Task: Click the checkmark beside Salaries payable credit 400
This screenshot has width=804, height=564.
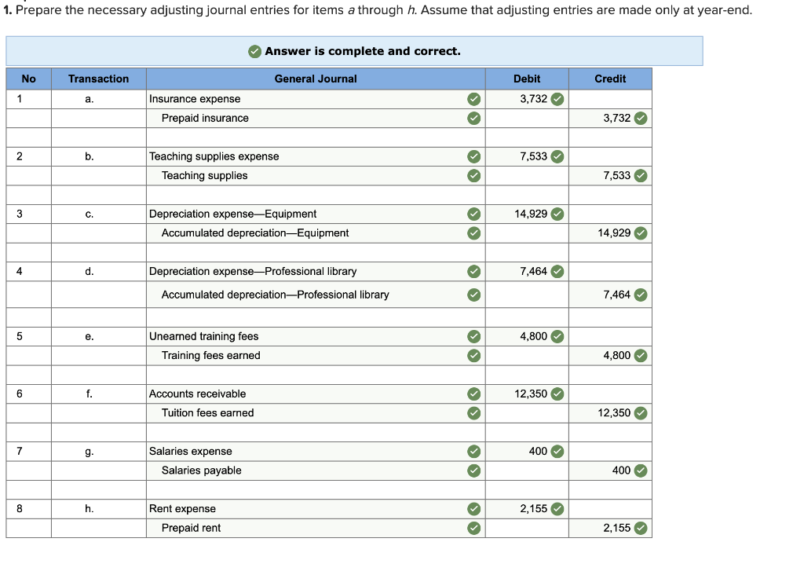Action: pyautogui.click(x=641, y=471)
